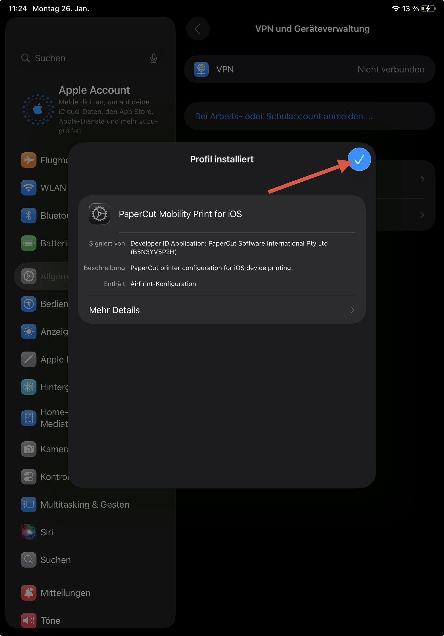Tap the Bluetooth icon in sidebar

29,215
